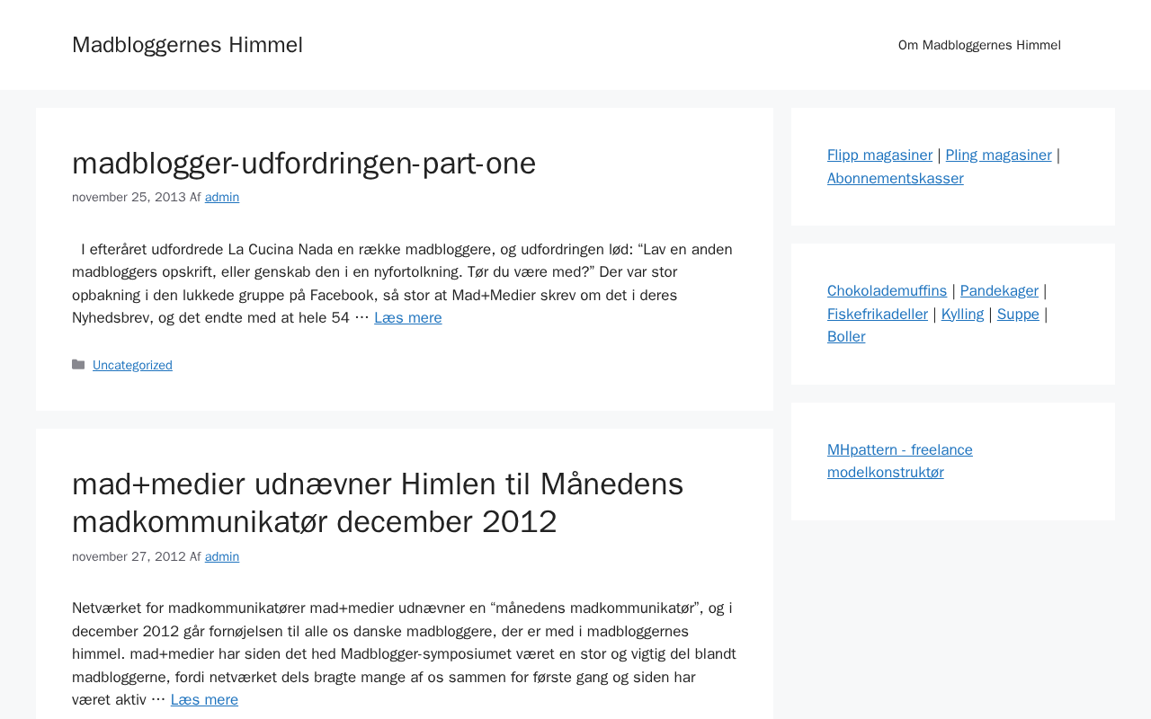This screenshot has width=1151, height=719.
Task: Click admin author of November 25, 2013 post
Action: pyautogui.click(x=222, y=197)
